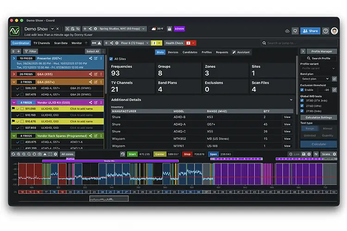Click the spectrum overview minimap thumbnail
347x231 pixels.
109,199
